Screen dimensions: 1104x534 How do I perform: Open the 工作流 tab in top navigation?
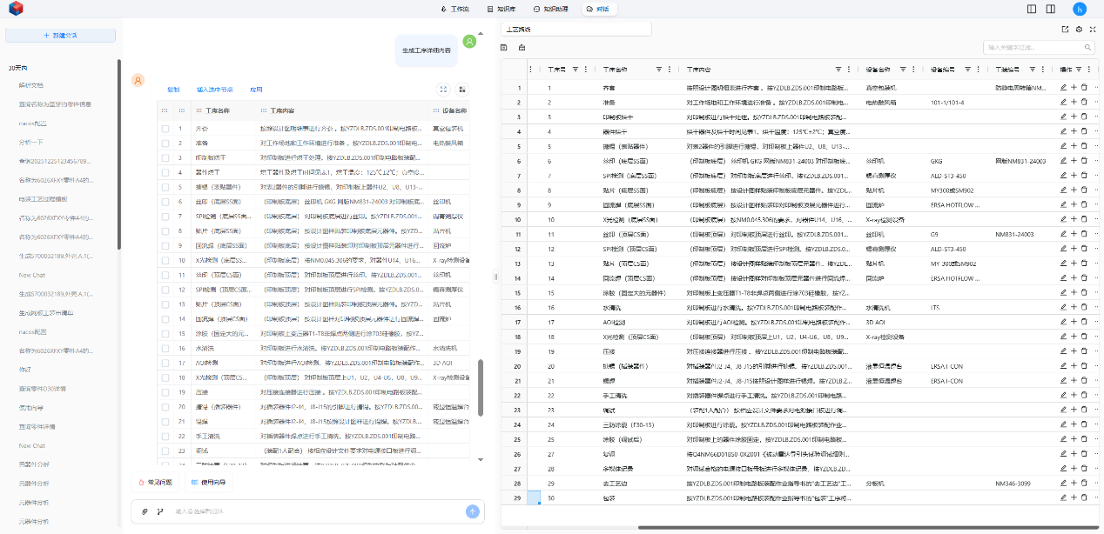(x=454, y=9)
